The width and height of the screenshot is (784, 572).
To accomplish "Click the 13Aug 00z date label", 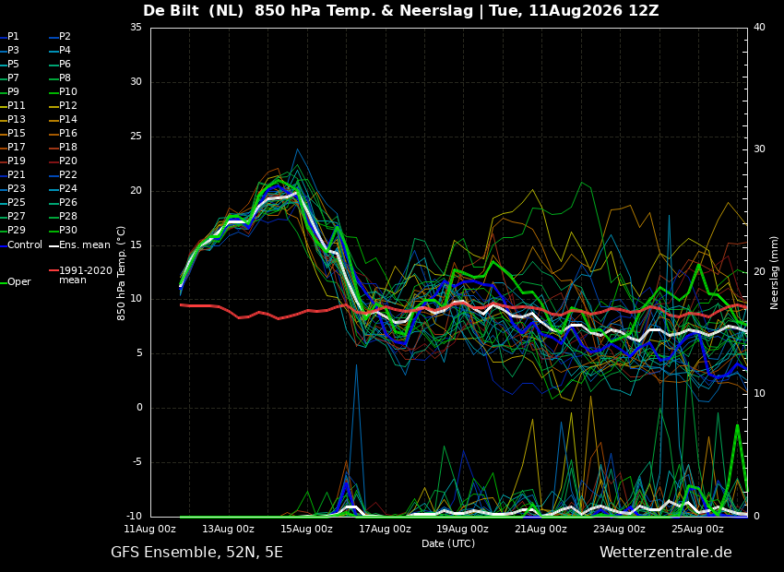I will [229, 529].
